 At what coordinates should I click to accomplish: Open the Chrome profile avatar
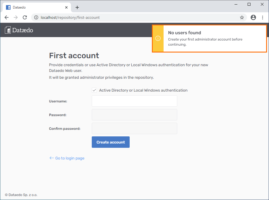[253, 17]
